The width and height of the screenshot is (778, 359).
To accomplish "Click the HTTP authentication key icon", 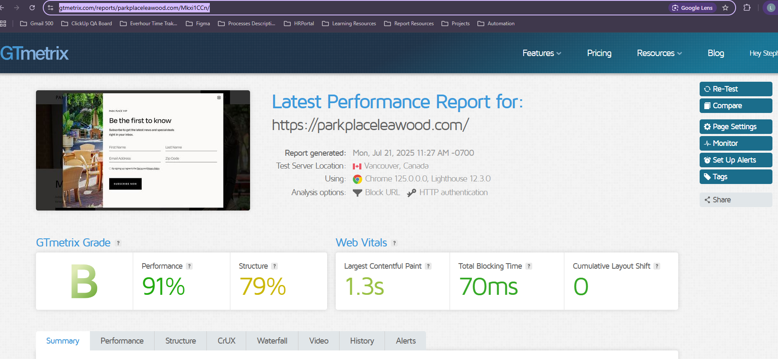I will 411,193.
